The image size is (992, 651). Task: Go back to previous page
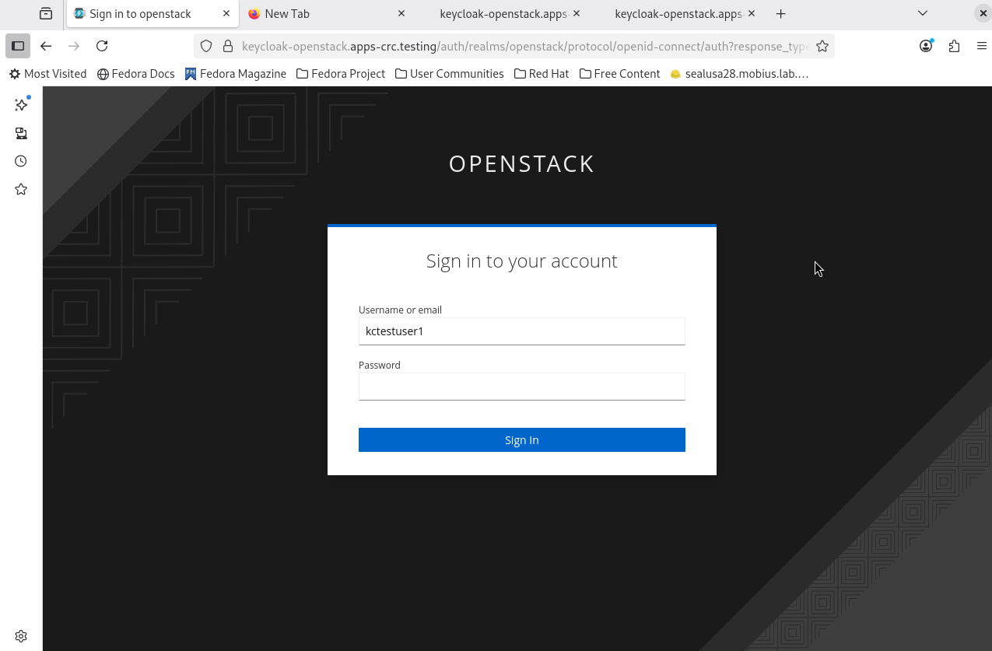[46, 46]
